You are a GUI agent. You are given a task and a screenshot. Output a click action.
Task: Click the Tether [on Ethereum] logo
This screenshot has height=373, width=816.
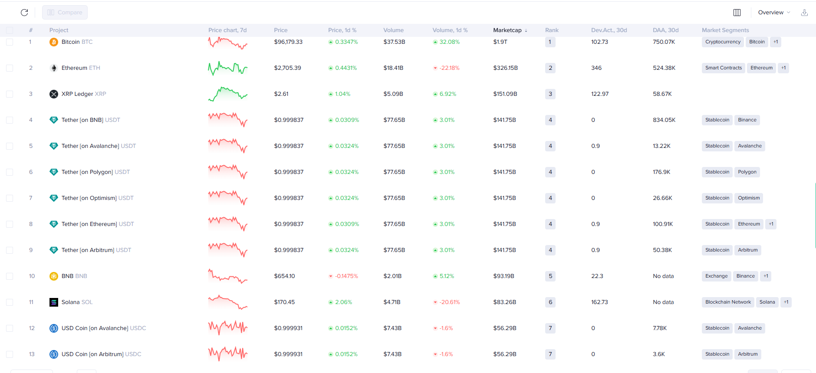[x=54, y=224]
